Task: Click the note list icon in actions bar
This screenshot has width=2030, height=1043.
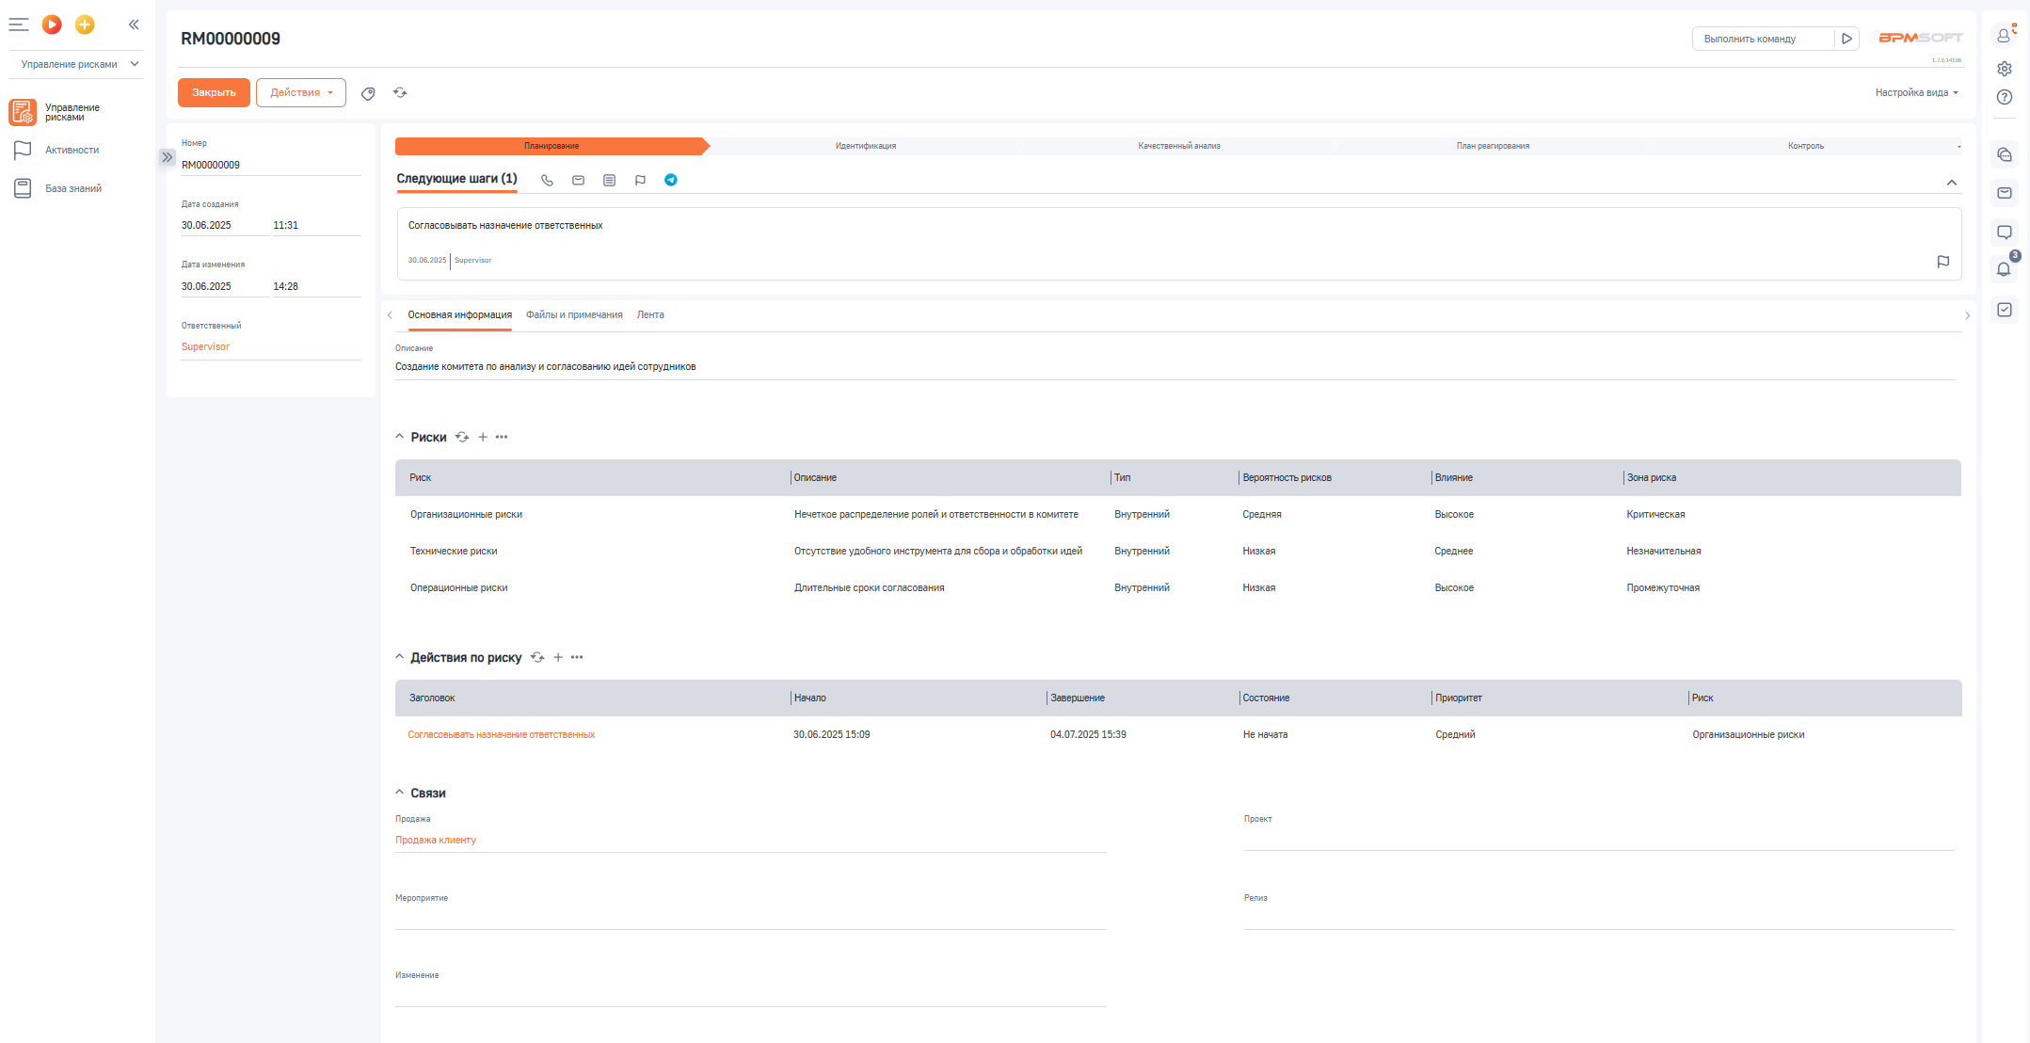Action: coord(609,180)
